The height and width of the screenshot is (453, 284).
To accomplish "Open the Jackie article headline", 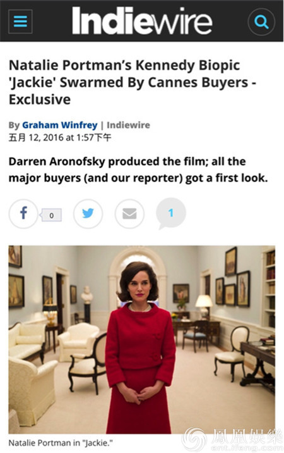I will (133, 82).
